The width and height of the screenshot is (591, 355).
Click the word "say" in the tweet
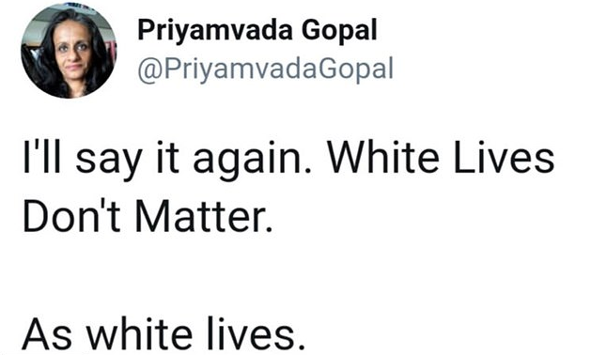coord(109,162)
